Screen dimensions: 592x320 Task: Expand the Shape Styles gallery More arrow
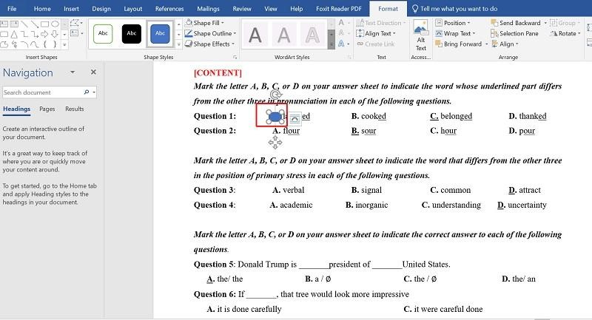click(x=179, y=44)
